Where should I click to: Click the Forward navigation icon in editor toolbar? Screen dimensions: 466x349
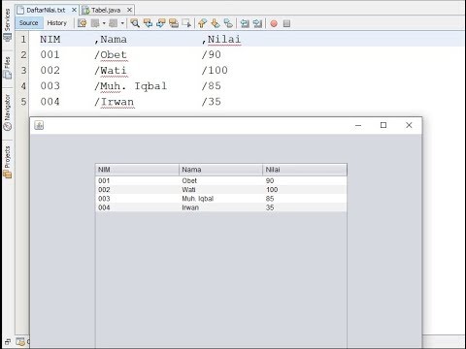[x=114, y=23]
